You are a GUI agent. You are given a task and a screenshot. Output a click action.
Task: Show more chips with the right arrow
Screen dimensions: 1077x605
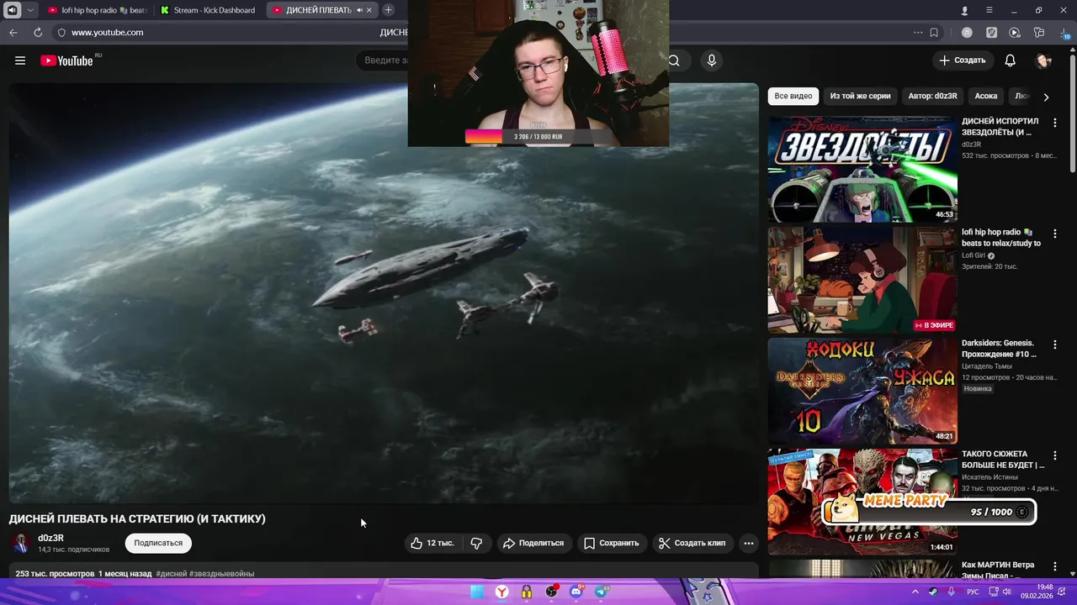1046,97
